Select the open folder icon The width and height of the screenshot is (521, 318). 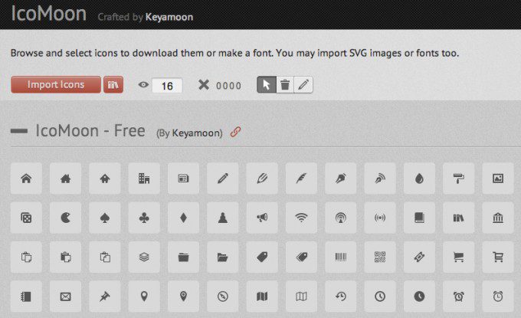point(223,257)
